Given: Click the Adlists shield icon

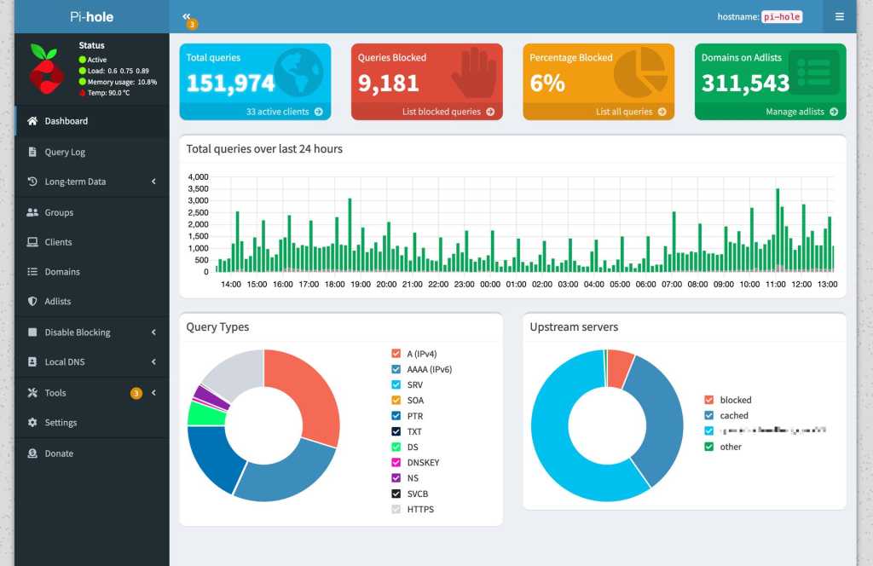Looking at the screenshot, I should [32, 302].
